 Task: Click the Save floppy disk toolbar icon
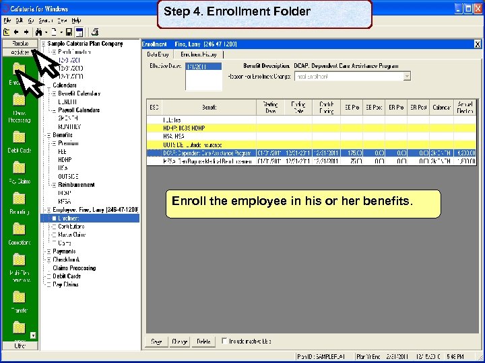pyautogui.click(x=69, y=32)
